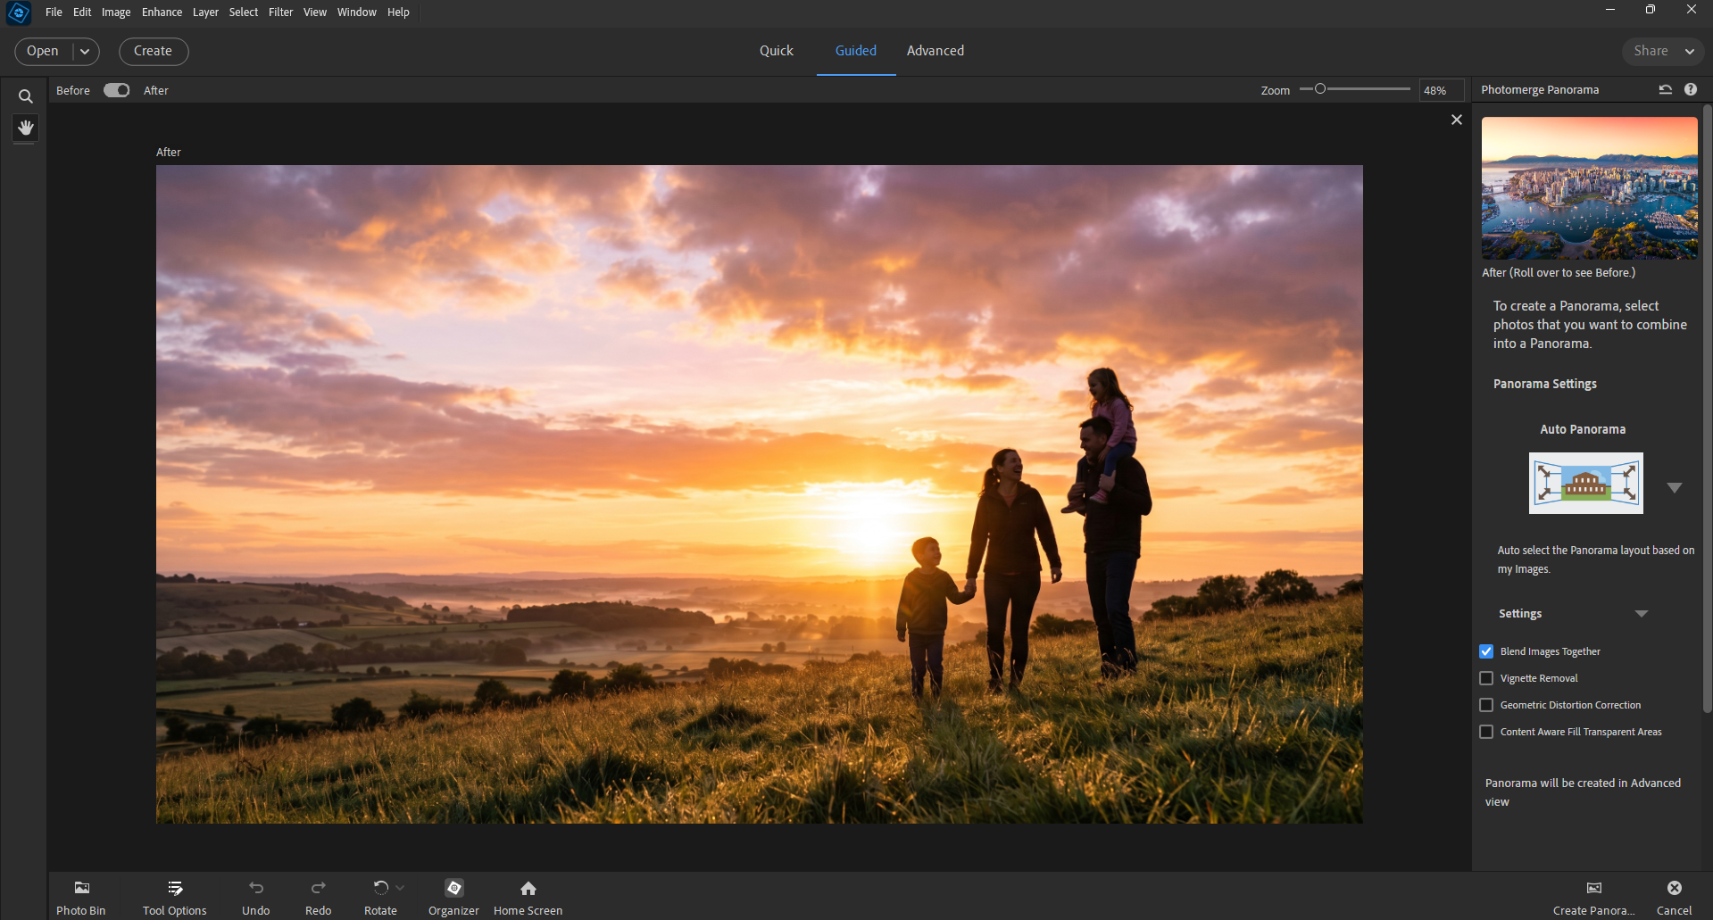The width and height of the screenshot is (1713, 920).
Task: Open the Image menu
Action: (116, 12)
